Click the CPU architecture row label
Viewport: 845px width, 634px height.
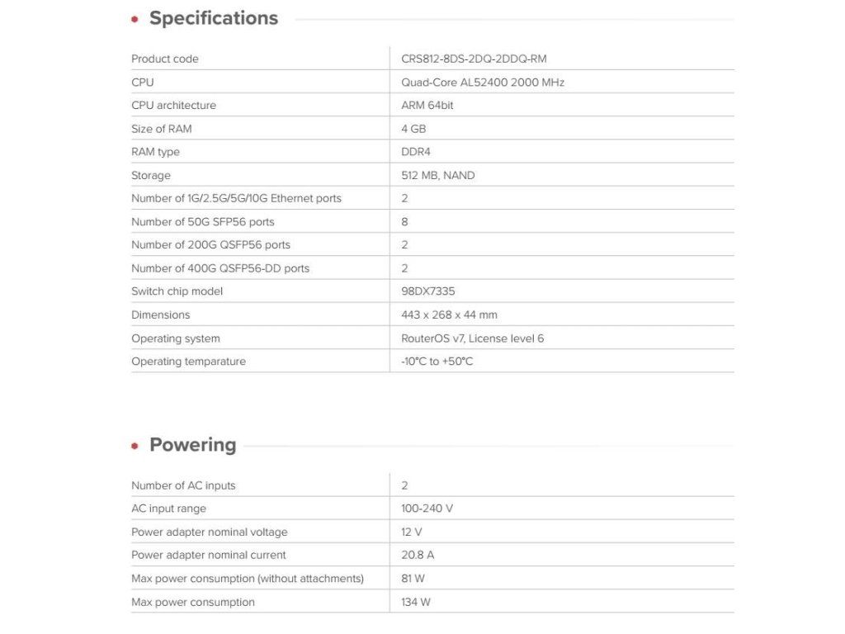coord(173,106)
